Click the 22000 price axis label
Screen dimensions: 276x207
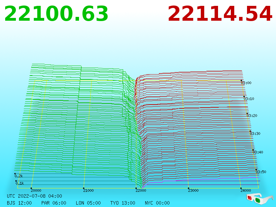(141, 190)
